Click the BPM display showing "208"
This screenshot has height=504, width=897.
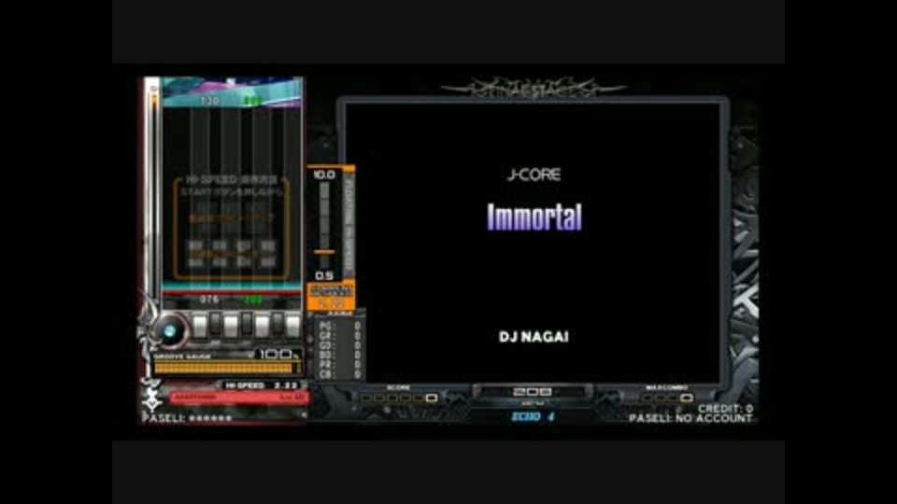pyautogui.click(x=532, y=392)
